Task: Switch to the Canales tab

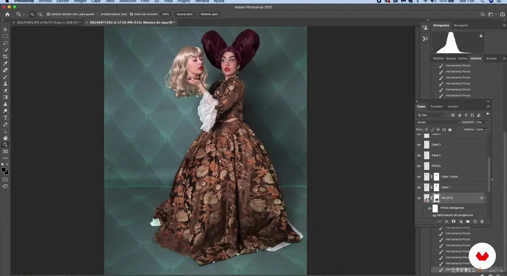Action: 453,107
